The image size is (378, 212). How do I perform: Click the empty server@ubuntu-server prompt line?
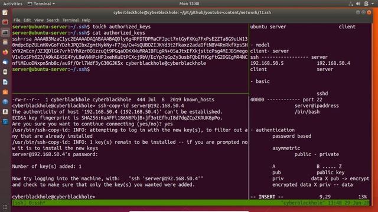coord(51,69)
